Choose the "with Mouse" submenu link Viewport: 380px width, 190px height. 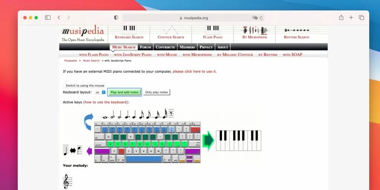pyautogui.click(x=167, y=55)
